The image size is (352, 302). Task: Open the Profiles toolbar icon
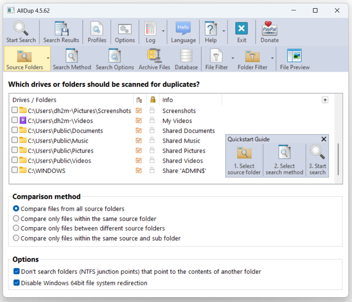97,29
